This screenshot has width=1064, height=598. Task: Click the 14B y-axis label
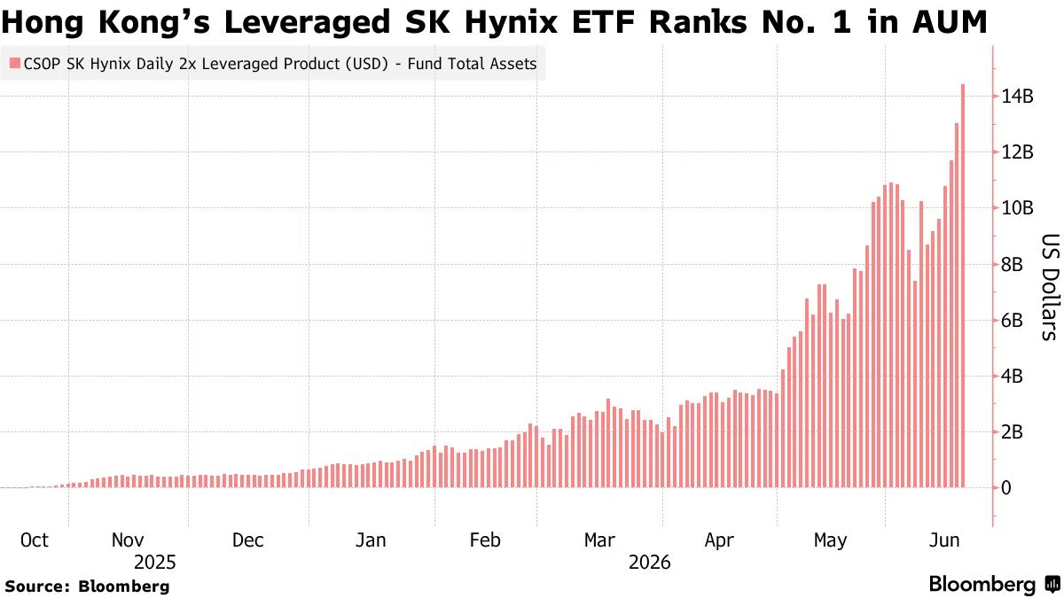tap(1018, 97)
